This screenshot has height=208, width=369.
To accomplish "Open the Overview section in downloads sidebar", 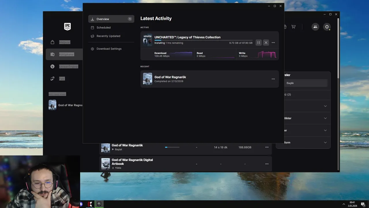I will [x=111, y=19].
